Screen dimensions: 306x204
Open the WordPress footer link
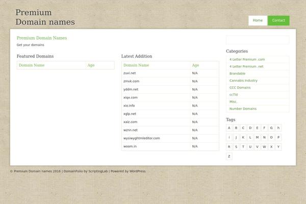137,171
